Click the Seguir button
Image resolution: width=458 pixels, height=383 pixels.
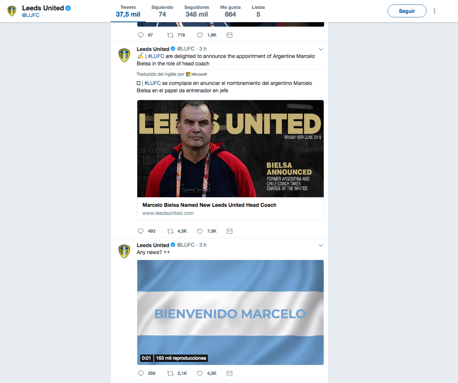[407, 11]
